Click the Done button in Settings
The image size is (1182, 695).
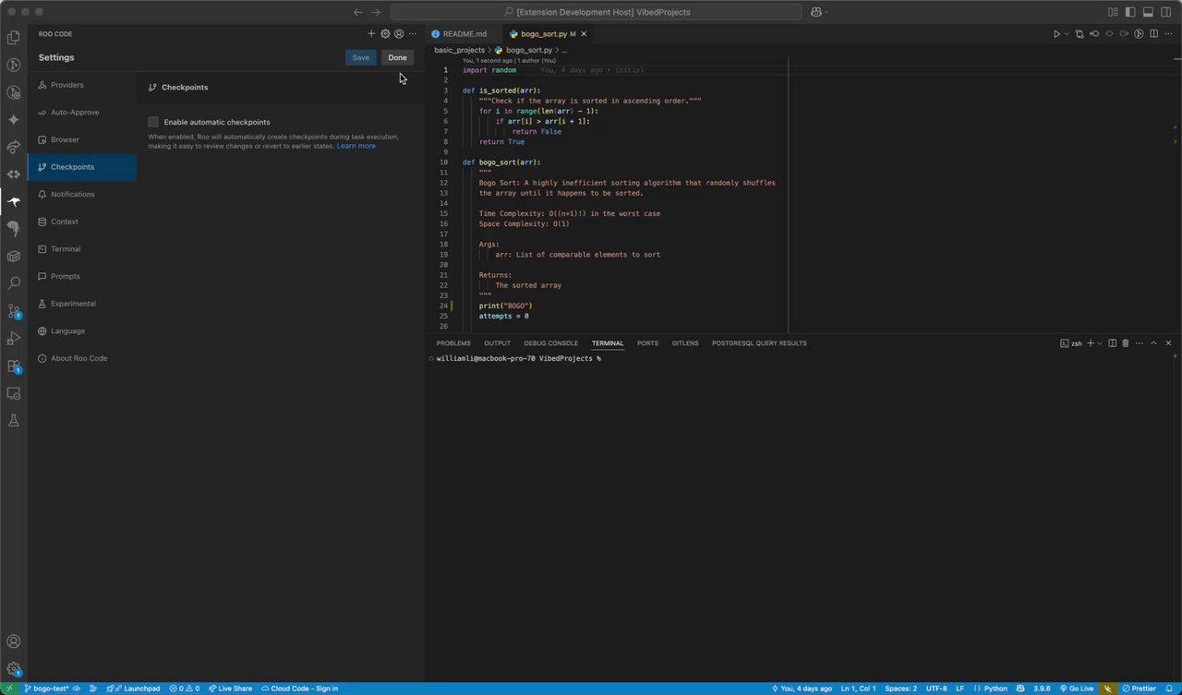pos(397,57)
